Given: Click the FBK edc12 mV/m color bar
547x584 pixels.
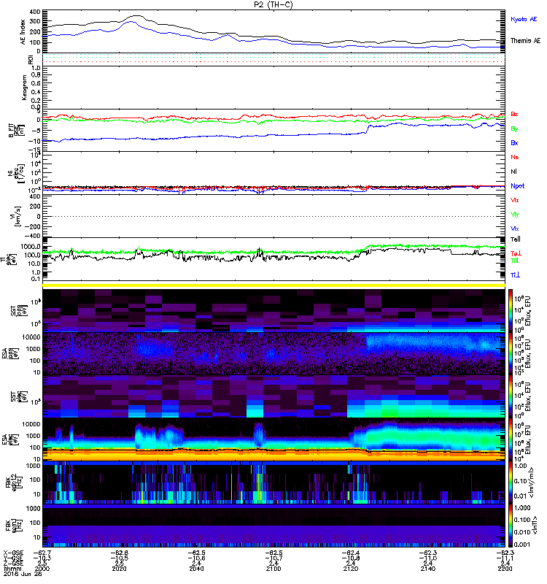Looking at the screenshot, I should coord(511,482).
